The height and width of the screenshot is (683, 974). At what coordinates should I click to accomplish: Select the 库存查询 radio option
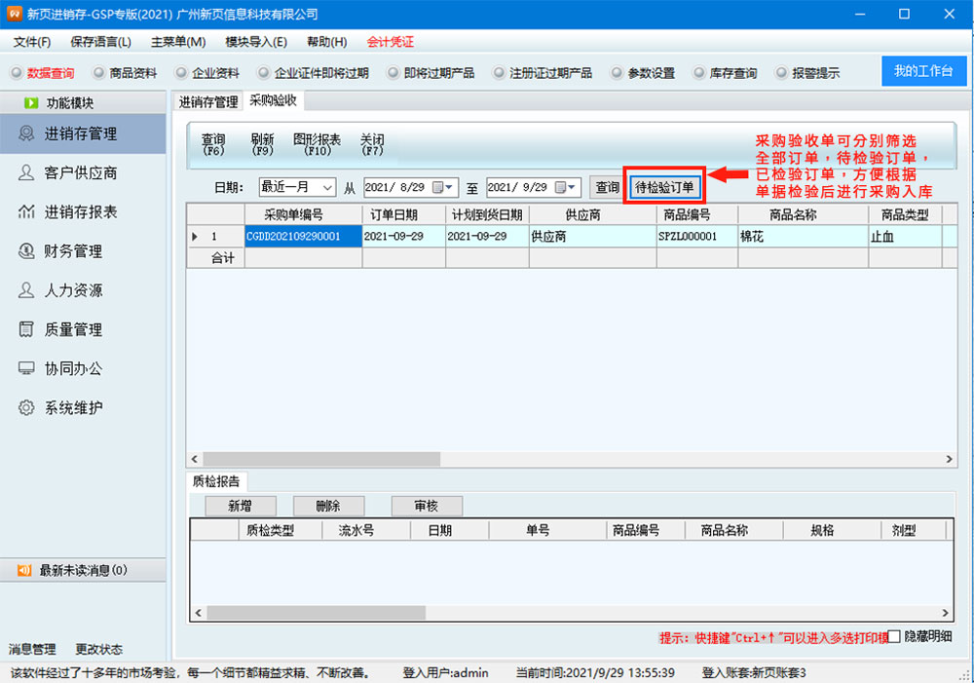[x=698, y=73]
